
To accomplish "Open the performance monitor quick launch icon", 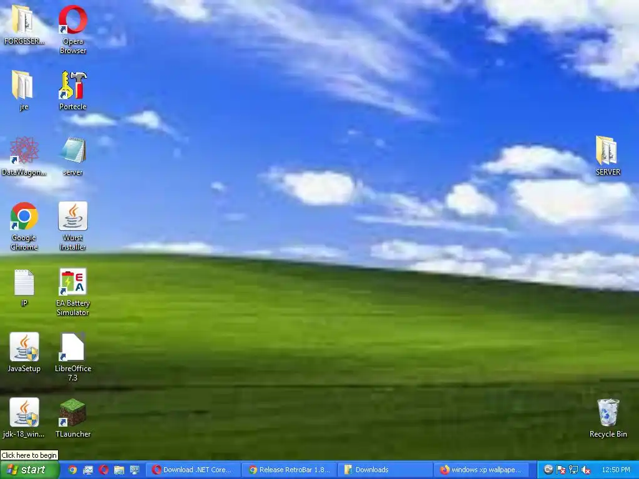I will coord(88,470).
